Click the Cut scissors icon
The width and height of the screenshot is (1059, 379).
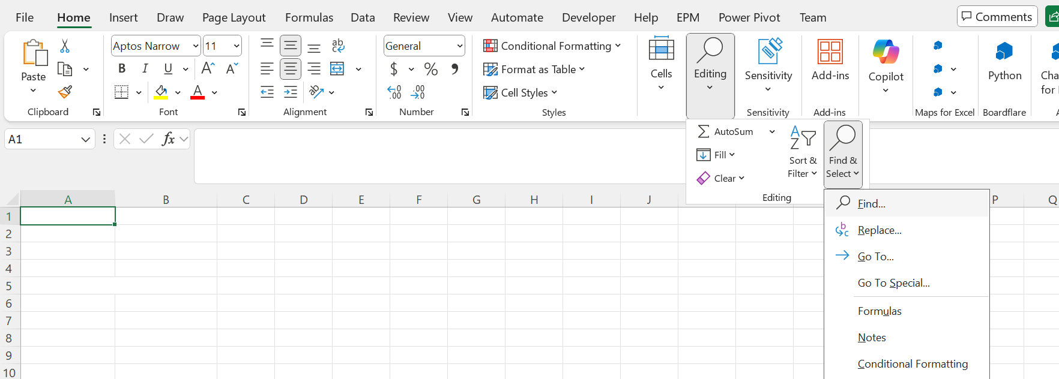(x=65, y=46)
